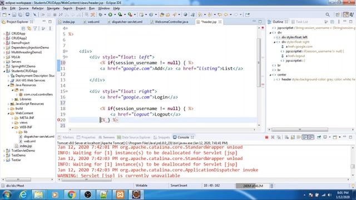Click the Eclipse icon in the taskbar
The image size is (356, 200).
point(136,194)
